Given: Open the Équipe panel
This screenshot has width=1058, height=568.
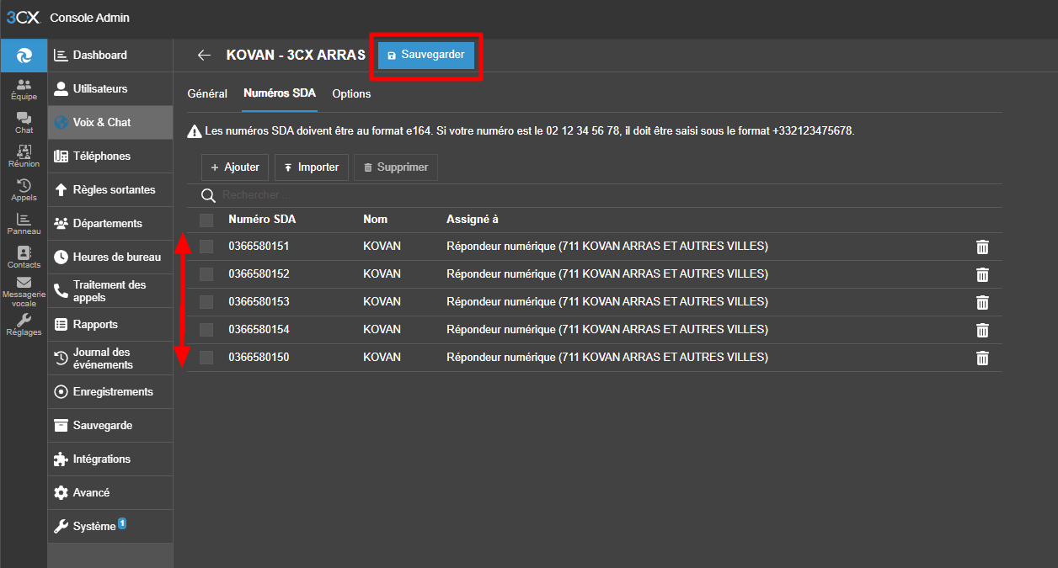Looking at the screenshot, I should (24, 90).
